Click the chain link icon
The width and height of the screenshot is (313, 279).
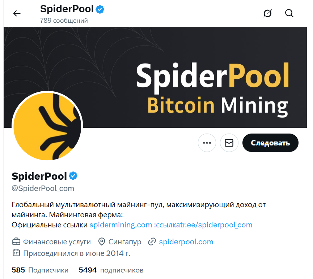click(152, 242)
